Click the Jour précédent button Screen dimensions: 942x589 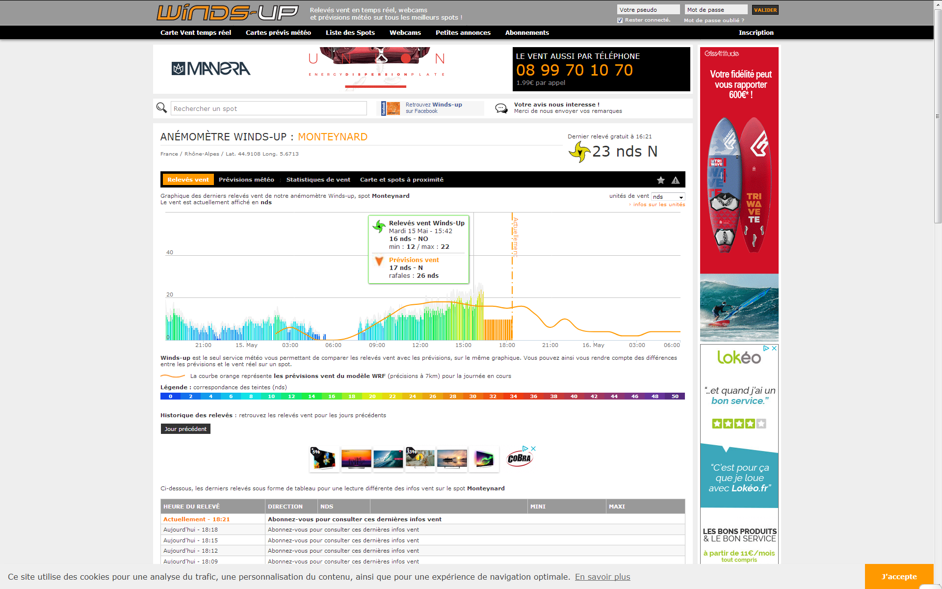pyautogui.click(x=185, y=429)
